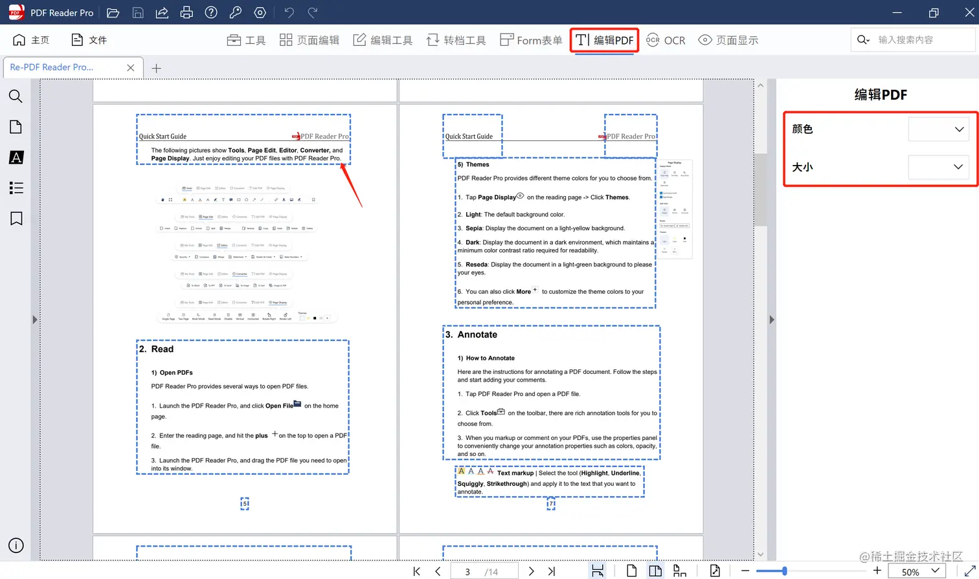This screenshot has width=979, height=579.
Task: Go to the 主页 home button
Action: coord(30,39)
